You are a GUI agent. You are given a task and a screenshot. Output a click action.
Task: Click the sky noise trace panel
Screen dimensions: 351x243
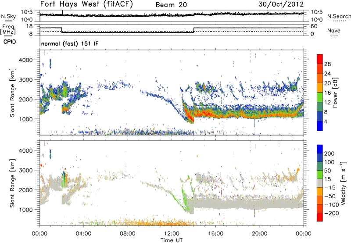tap(172, 16)
